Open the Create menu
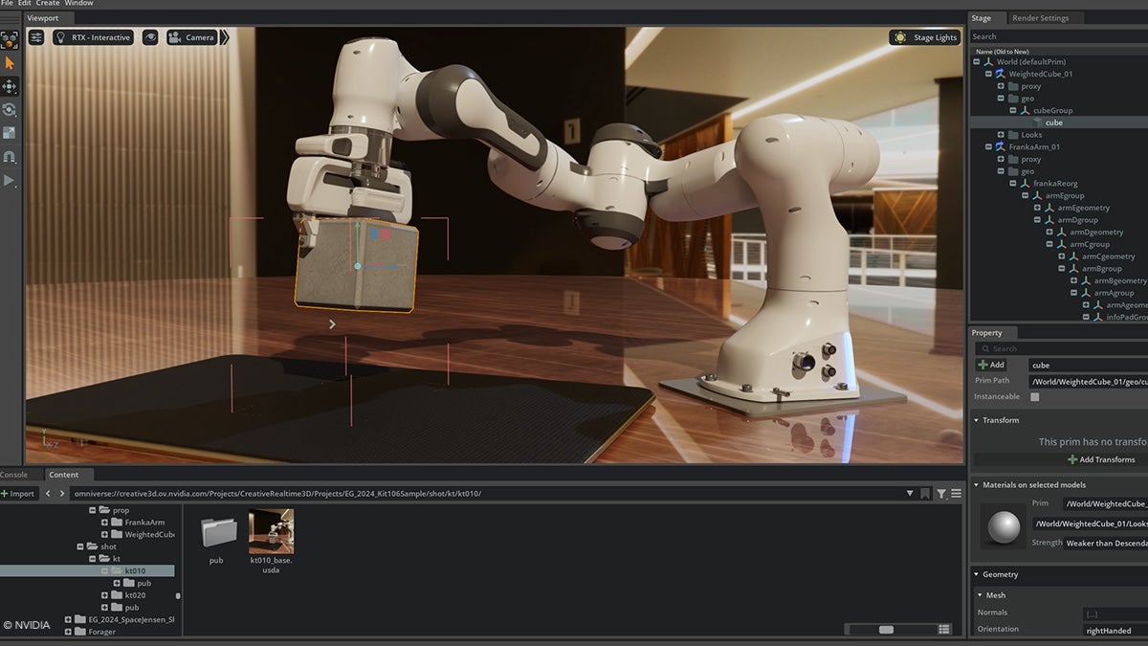Screen dimensions: 1148x646 coord(48,4)
